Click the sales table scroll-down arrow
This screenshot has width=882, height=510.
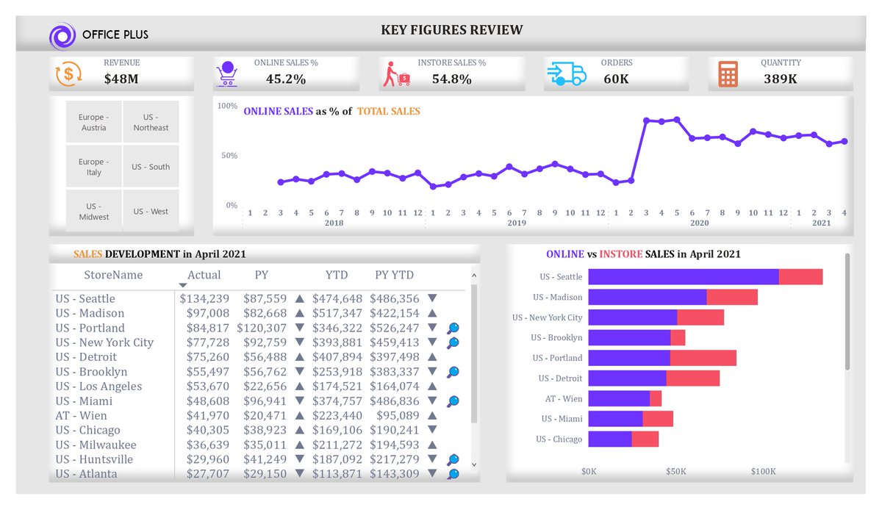pos(473,464)
